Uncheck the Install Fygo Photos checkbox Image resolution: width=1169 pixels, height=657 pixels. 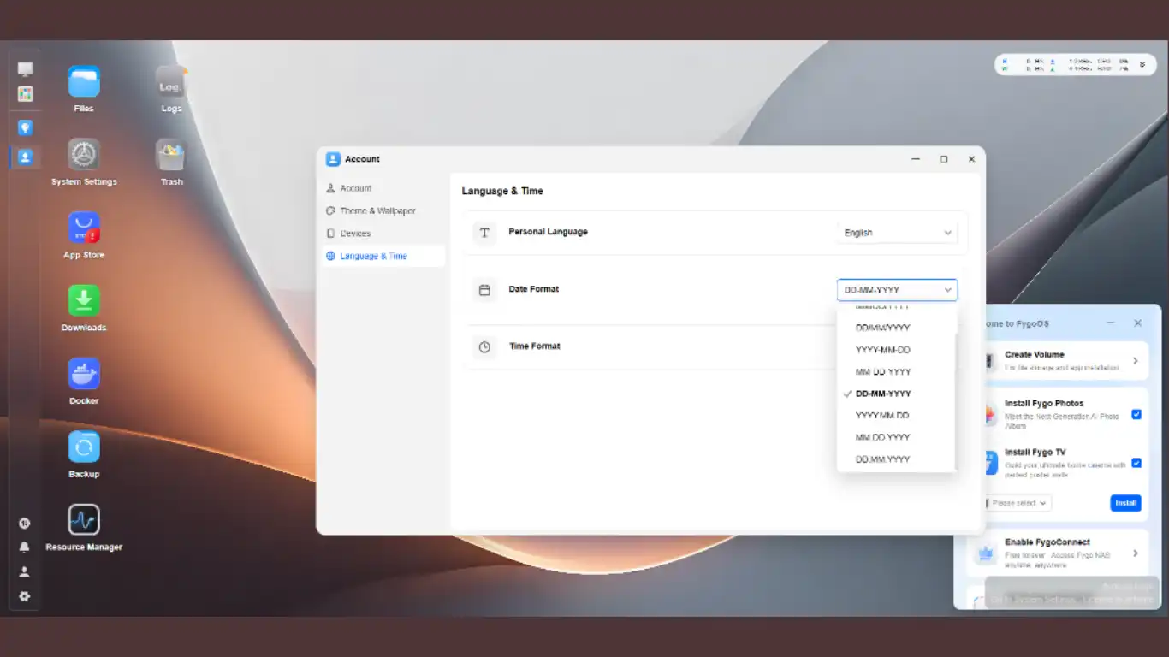1136,414
